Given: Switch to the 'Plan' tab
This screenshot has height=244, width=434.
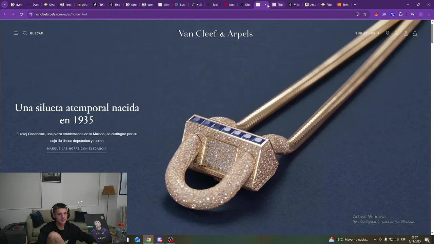Looking at the screenshot, I should click(327, 5).
